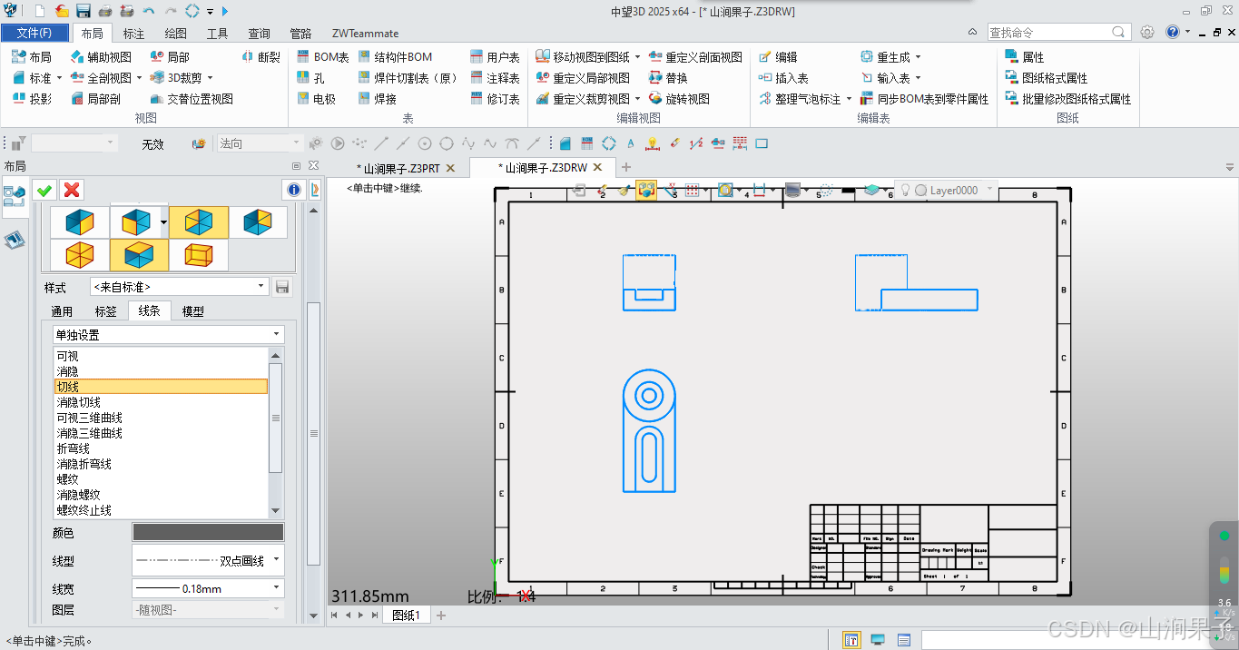Click the layer on/off circle beside Layer0000
This screenshot has width=1239, height=650.
[x=920, y=191]
